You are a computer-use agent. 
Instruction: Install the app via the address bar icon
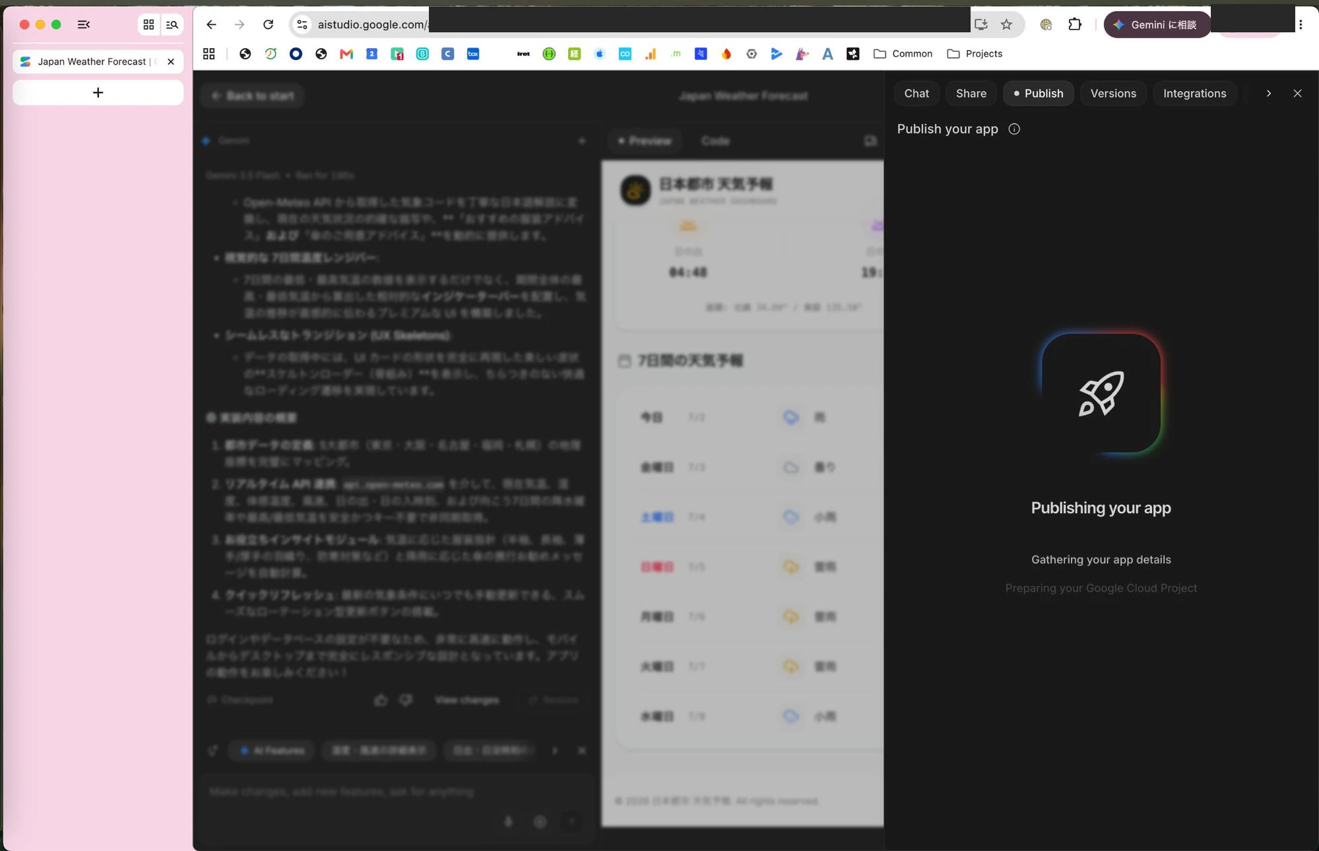(x=981, y=24)
